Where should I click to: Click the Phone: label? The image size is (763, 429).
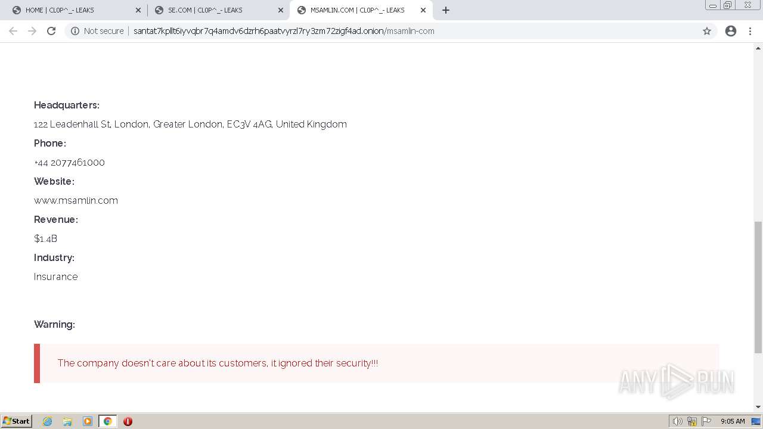(50, 143)
